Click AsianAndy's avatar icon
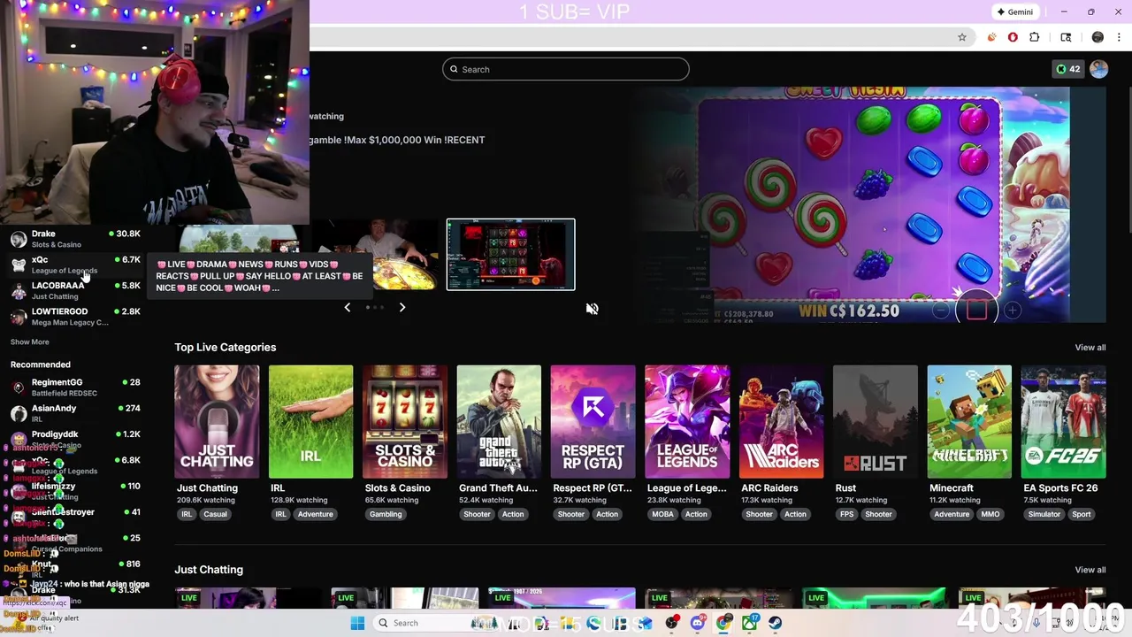Viewport: 1132px width, 637px height. coord(19,413)
